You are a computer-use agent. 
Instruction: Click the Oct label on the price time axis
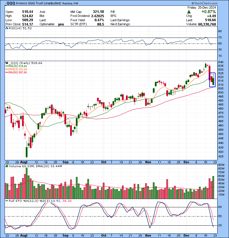click(x=104, y=162)
